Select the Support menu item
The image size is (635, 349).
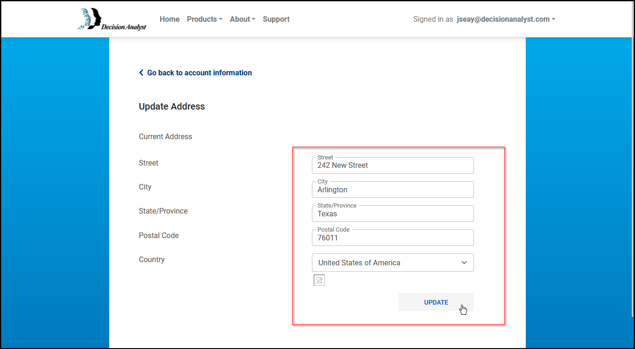(x=276, y=19)
